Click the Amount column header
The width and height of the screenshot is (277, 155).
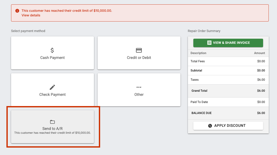(x=259, y=53)
